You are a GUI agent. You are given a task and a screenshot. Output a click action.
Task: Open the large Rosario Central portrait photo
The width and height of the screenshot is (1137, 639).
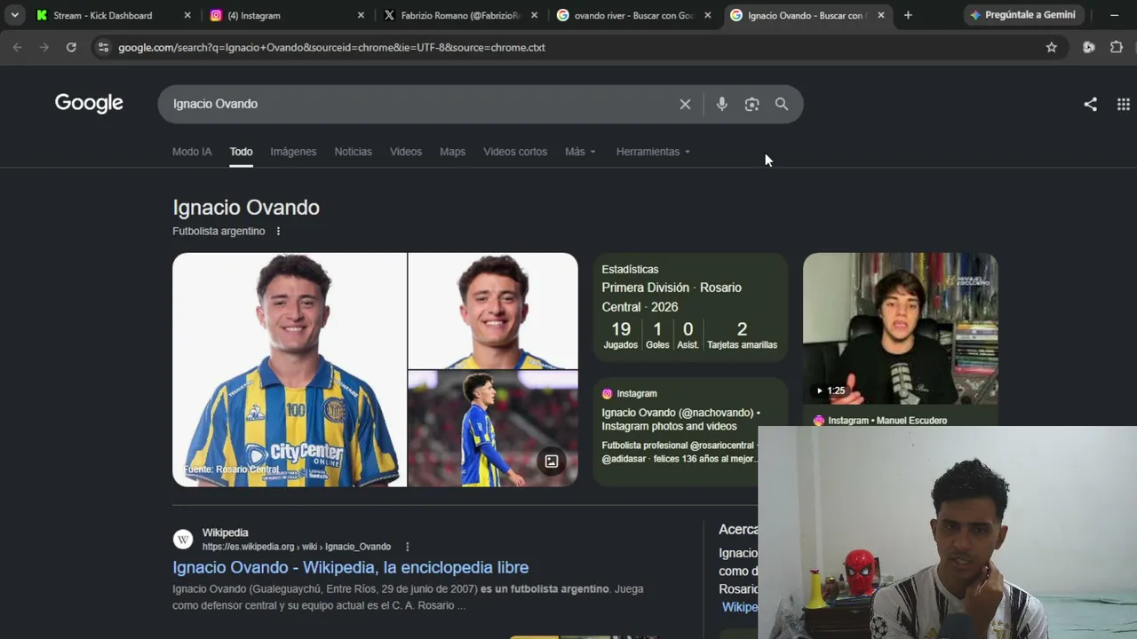click(290, 369)
